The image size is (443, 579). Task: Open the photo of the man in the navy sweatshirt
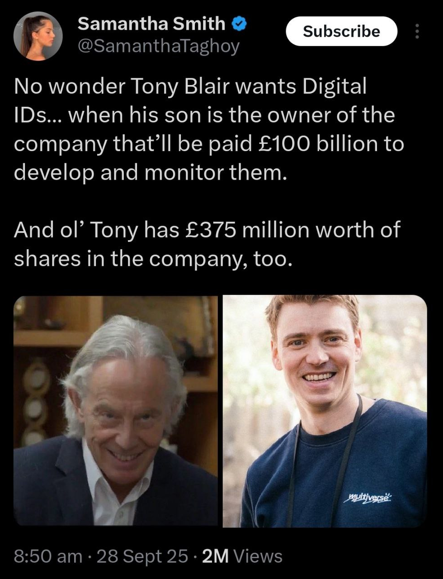[x=325, y=411]
